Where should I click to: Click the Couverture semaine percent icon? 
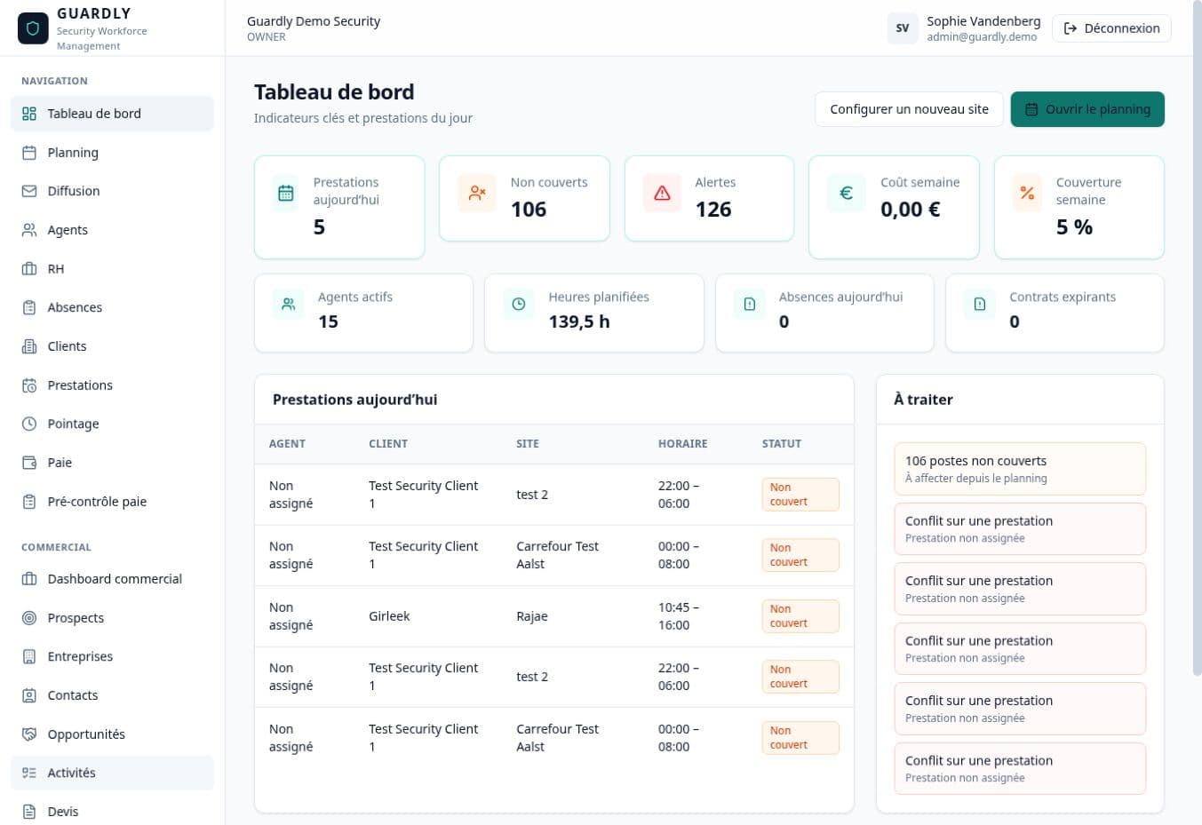pos(1027,193)
